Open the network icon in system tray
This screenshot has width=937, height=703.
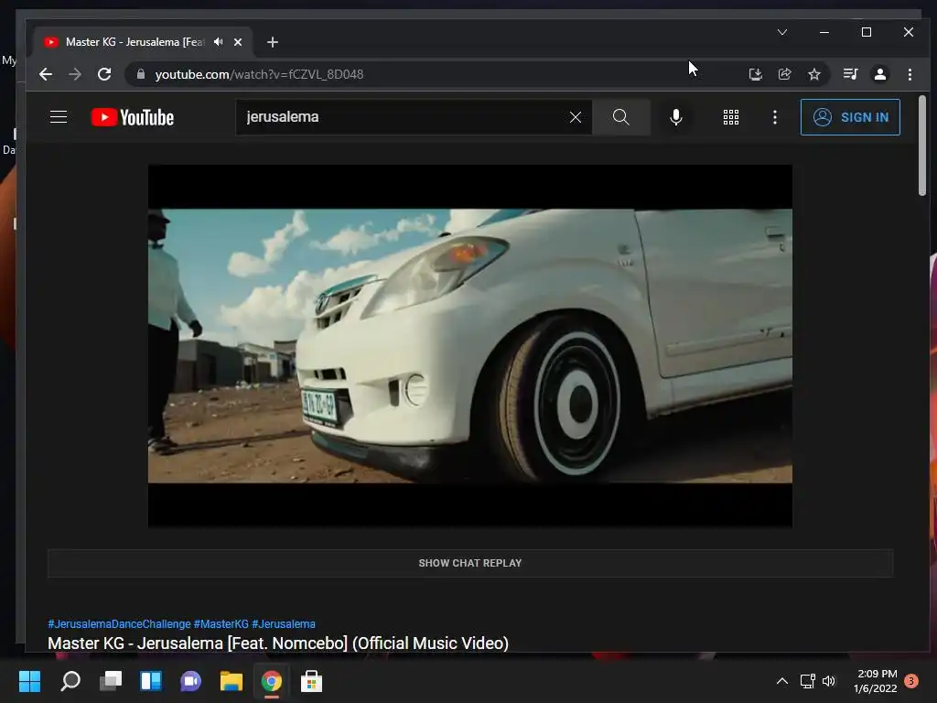pyautogui.click(x=807, y=681)
